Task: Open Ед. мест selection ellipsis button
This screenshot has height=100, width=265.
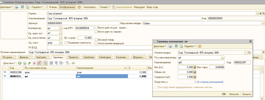Action: point(61,43)
